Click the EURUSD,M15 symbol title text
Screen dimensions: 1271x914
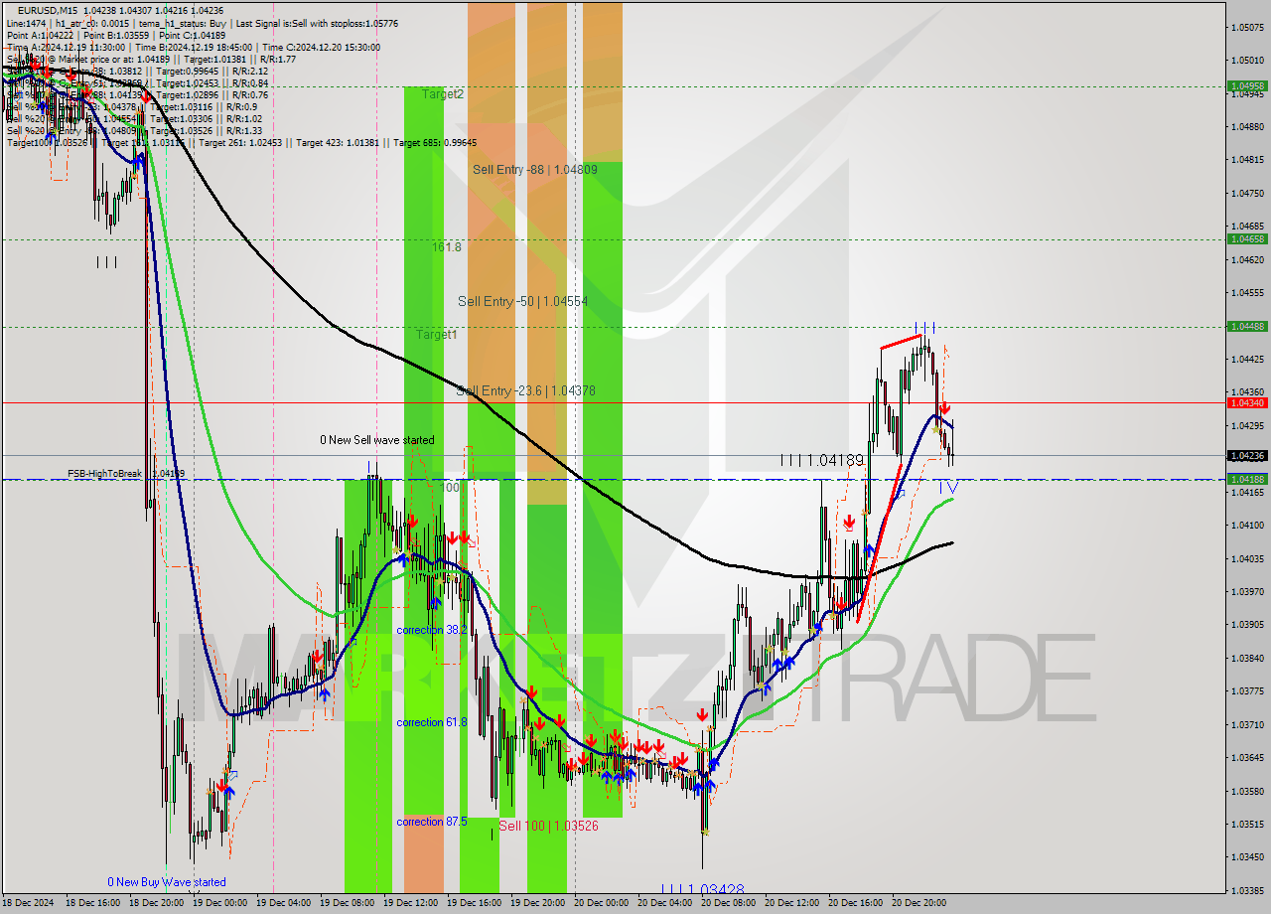[50, 10]
